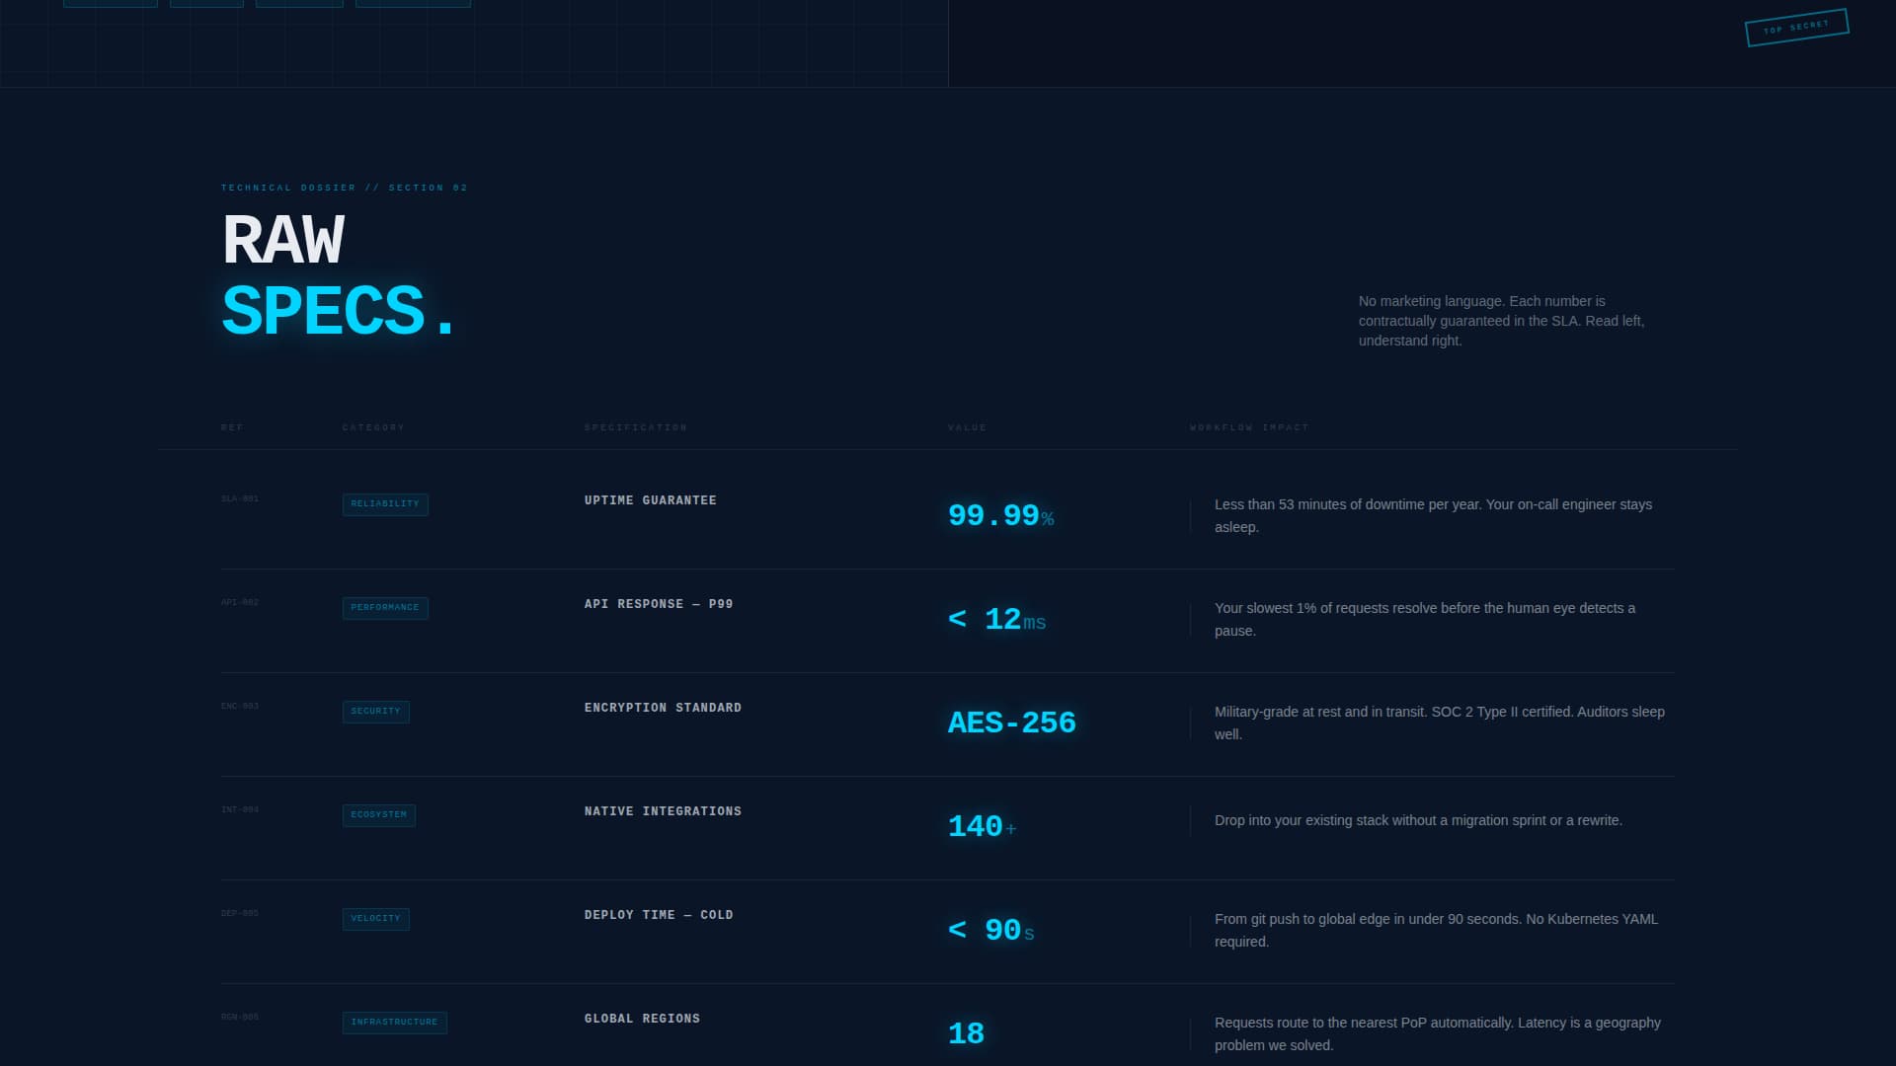Viewport: 1896px width, 1066px height.
Task: Click the VALUE column header
Action: click(968, 427)
